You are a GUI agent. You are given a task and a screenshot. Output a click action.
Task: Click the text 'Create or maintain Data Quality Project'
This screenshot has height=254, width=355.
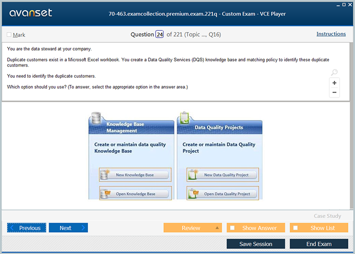(219, 148)
